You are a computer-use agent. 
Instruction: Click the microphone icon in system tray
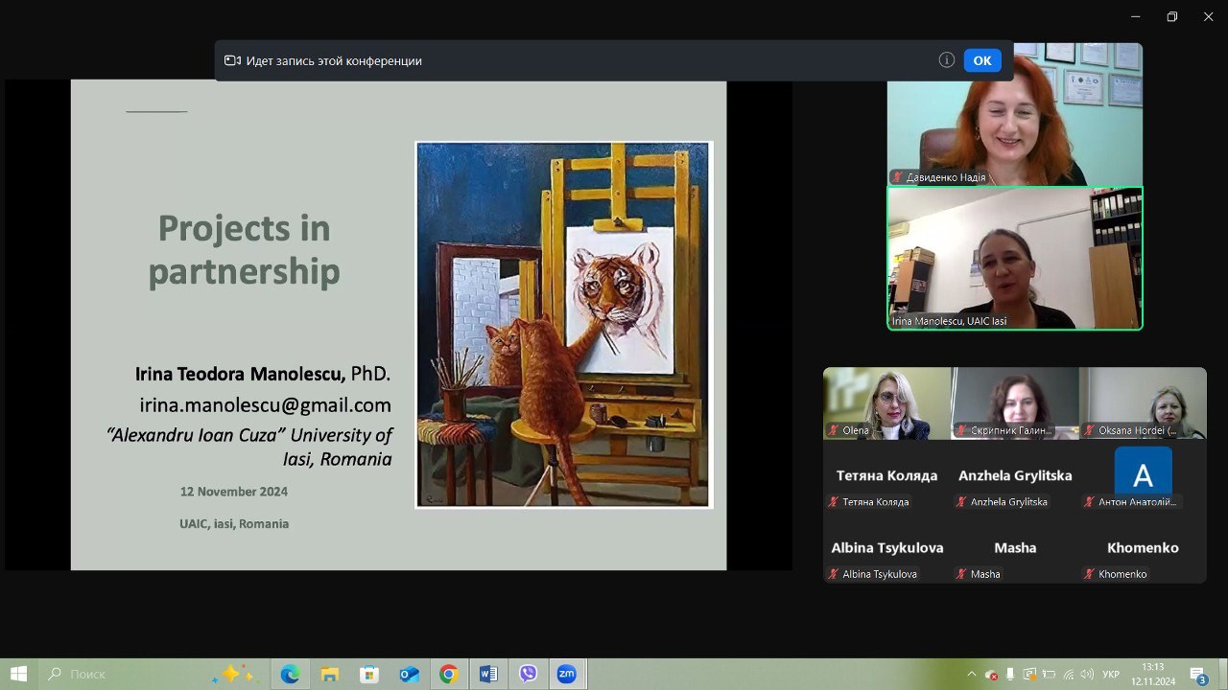[1010, 675]
